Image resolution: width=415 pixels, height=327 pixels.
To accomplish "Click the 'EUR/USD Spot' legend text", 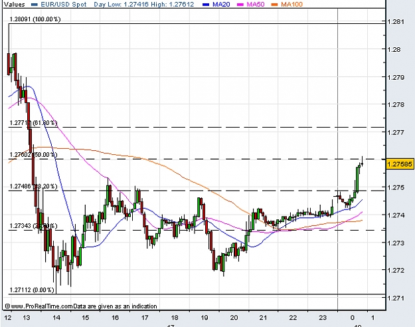I will tap(64, 4).
